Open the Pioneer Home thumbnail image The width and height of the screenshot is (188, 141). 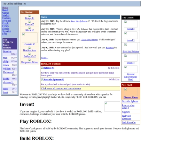point(131,92)
